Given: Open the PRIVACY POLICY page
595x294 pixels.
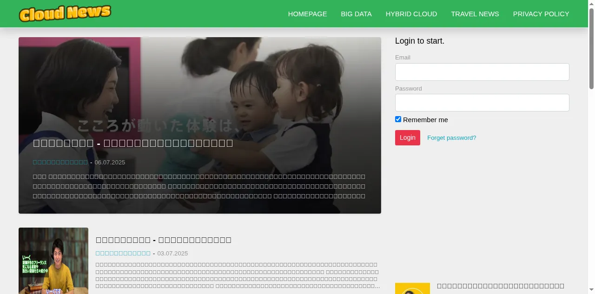Looking at the screenshot, I should coord(541,14).
